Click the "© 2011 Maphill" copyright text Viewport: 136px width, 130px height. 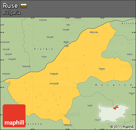point(122,127)
